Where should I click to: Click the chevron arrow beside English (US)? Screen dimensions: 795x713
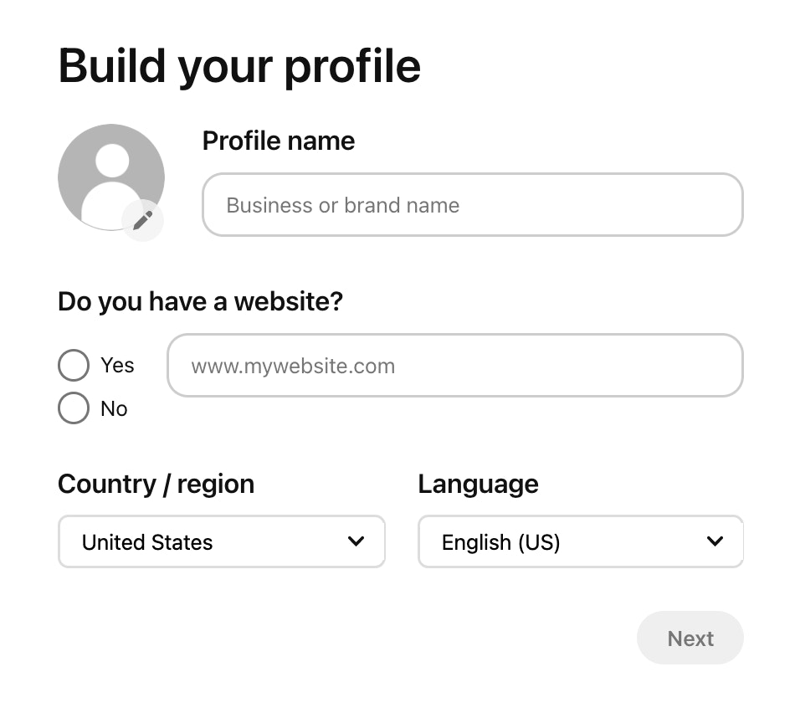[x=715, y=541]
